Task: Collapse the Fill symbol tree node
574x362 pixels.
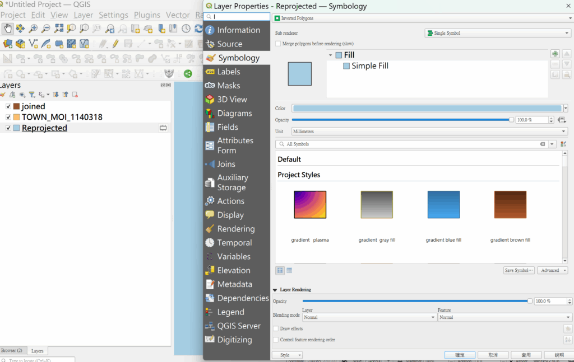Action: (330, 55)
